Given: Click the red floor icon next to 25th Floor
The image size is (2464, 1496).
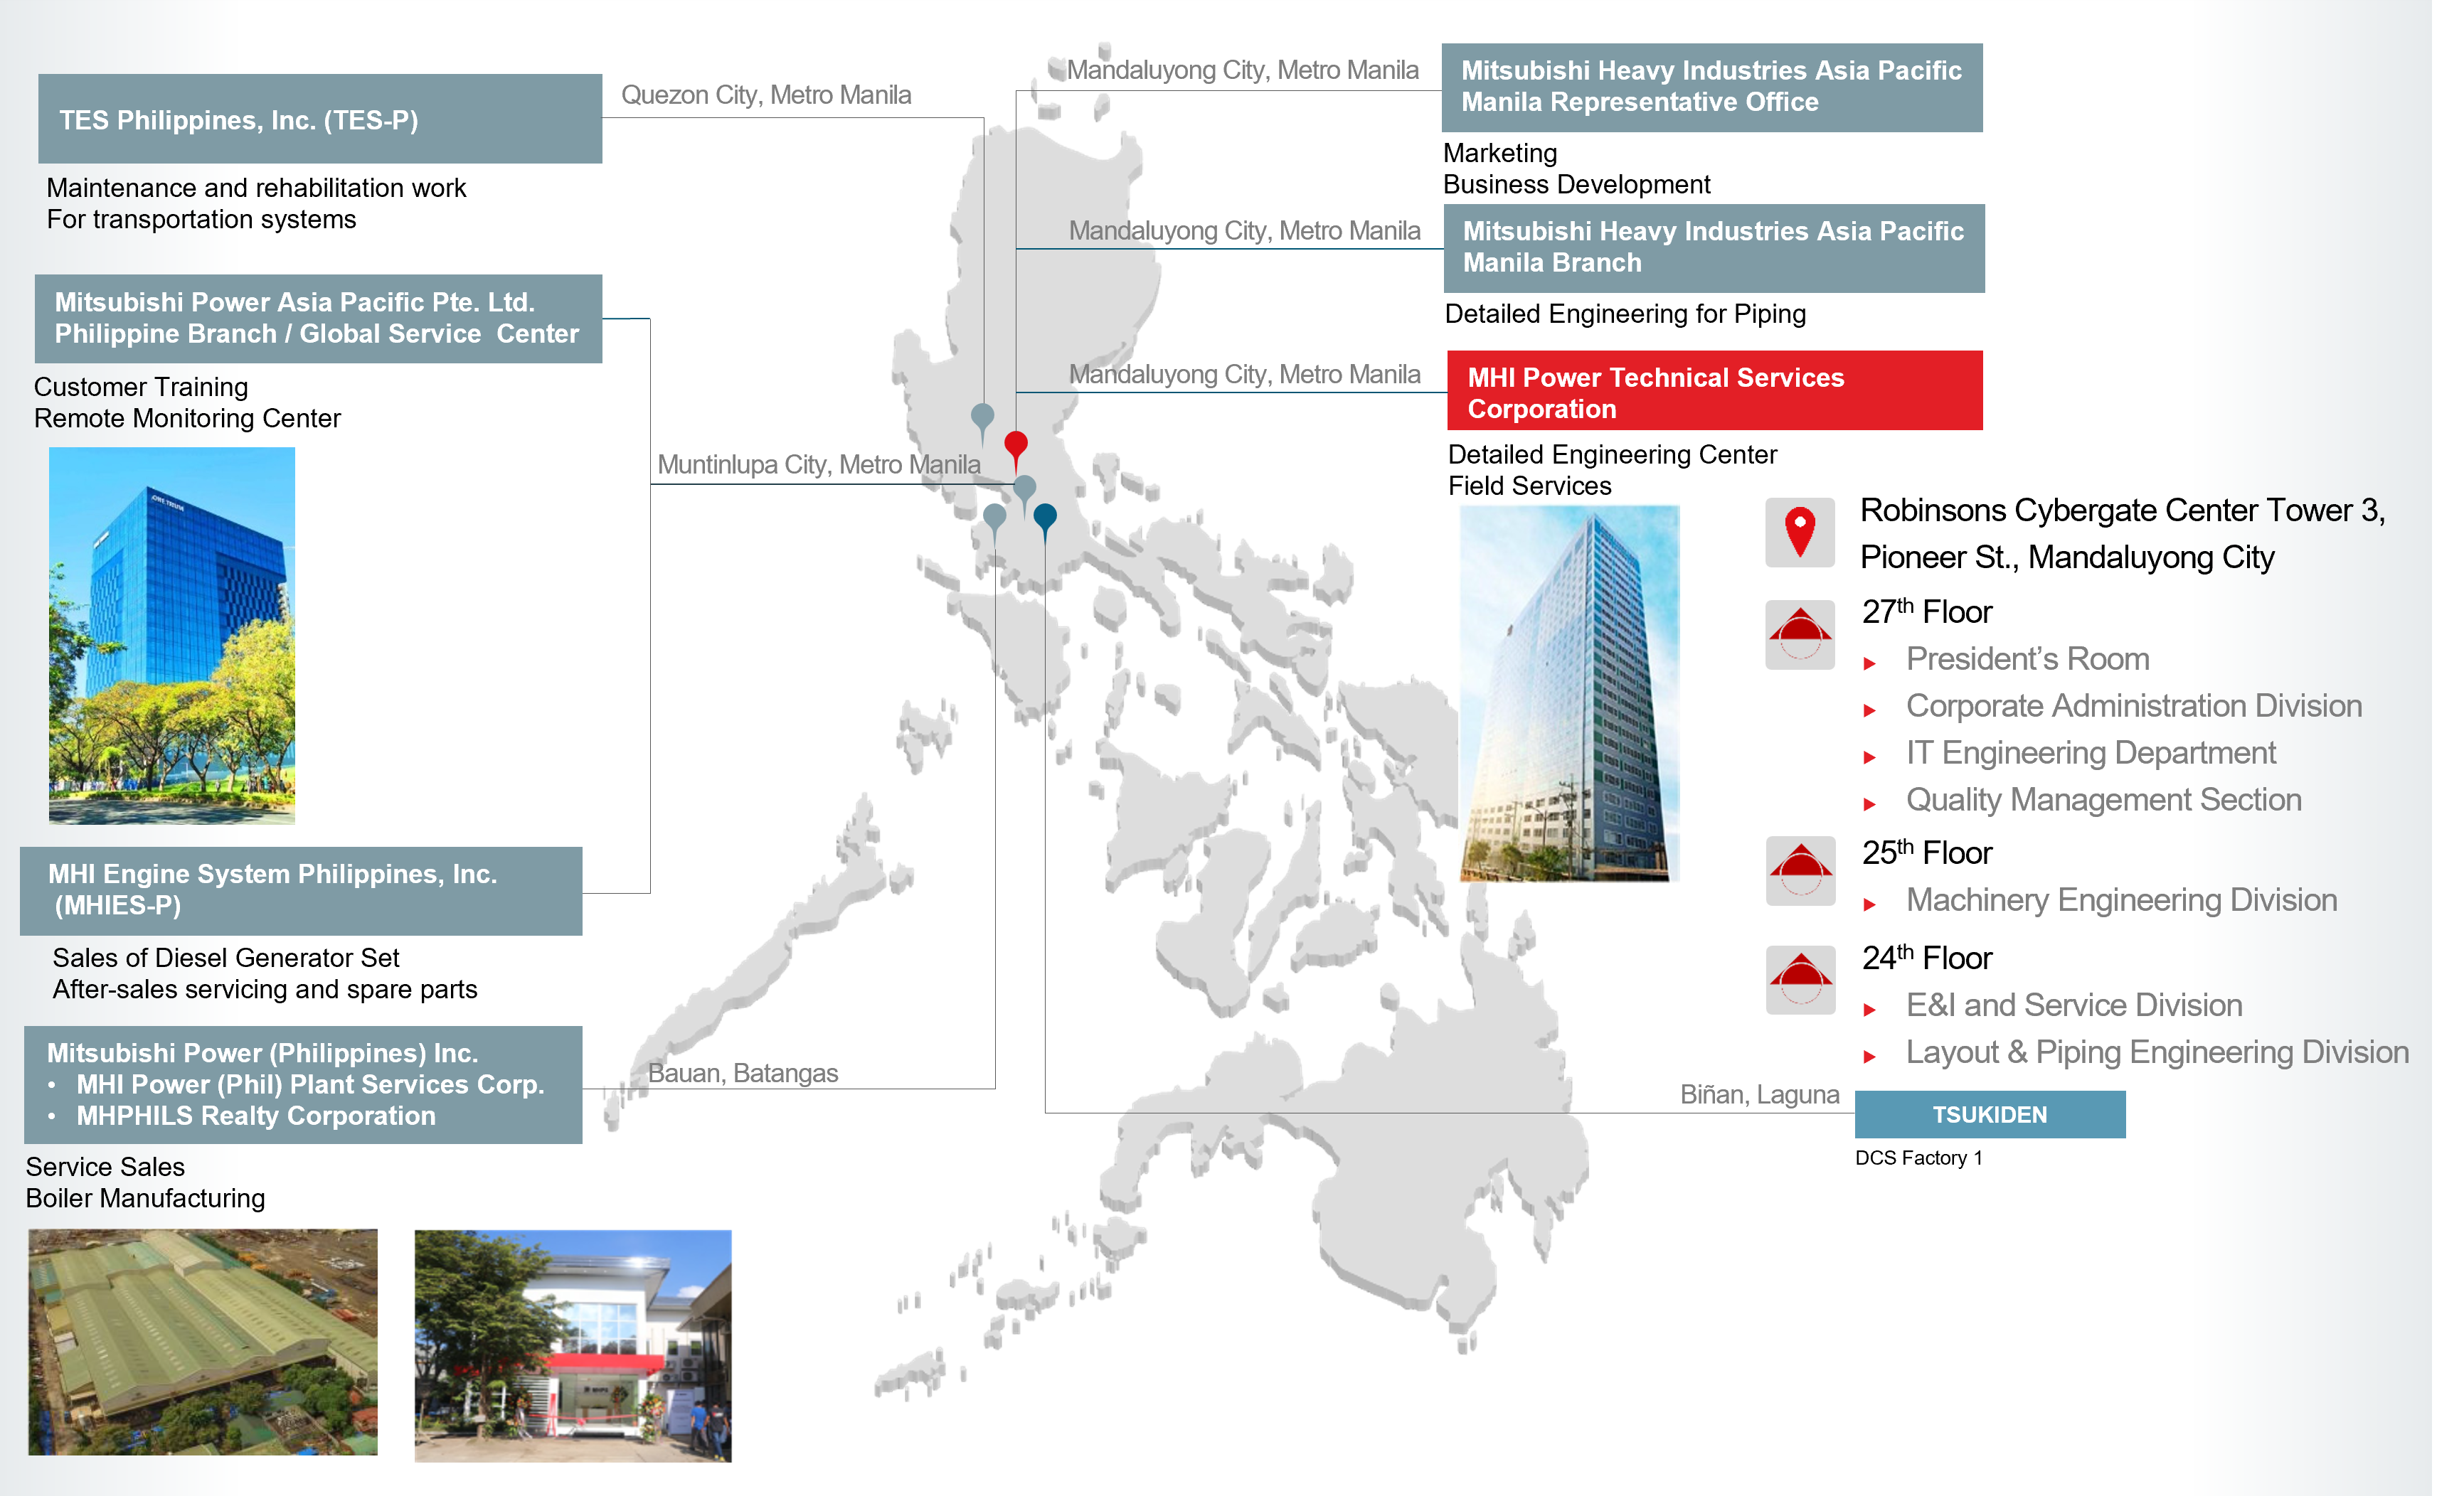Looking at the screenshot, I should coord(1800,870).
